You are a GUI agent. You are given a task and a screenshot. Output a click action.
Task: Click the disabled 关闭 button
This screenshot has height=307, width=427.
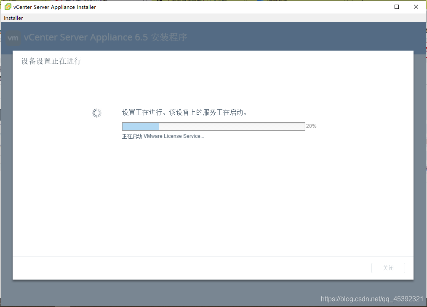pyautogui.click(x=388, y=268)
